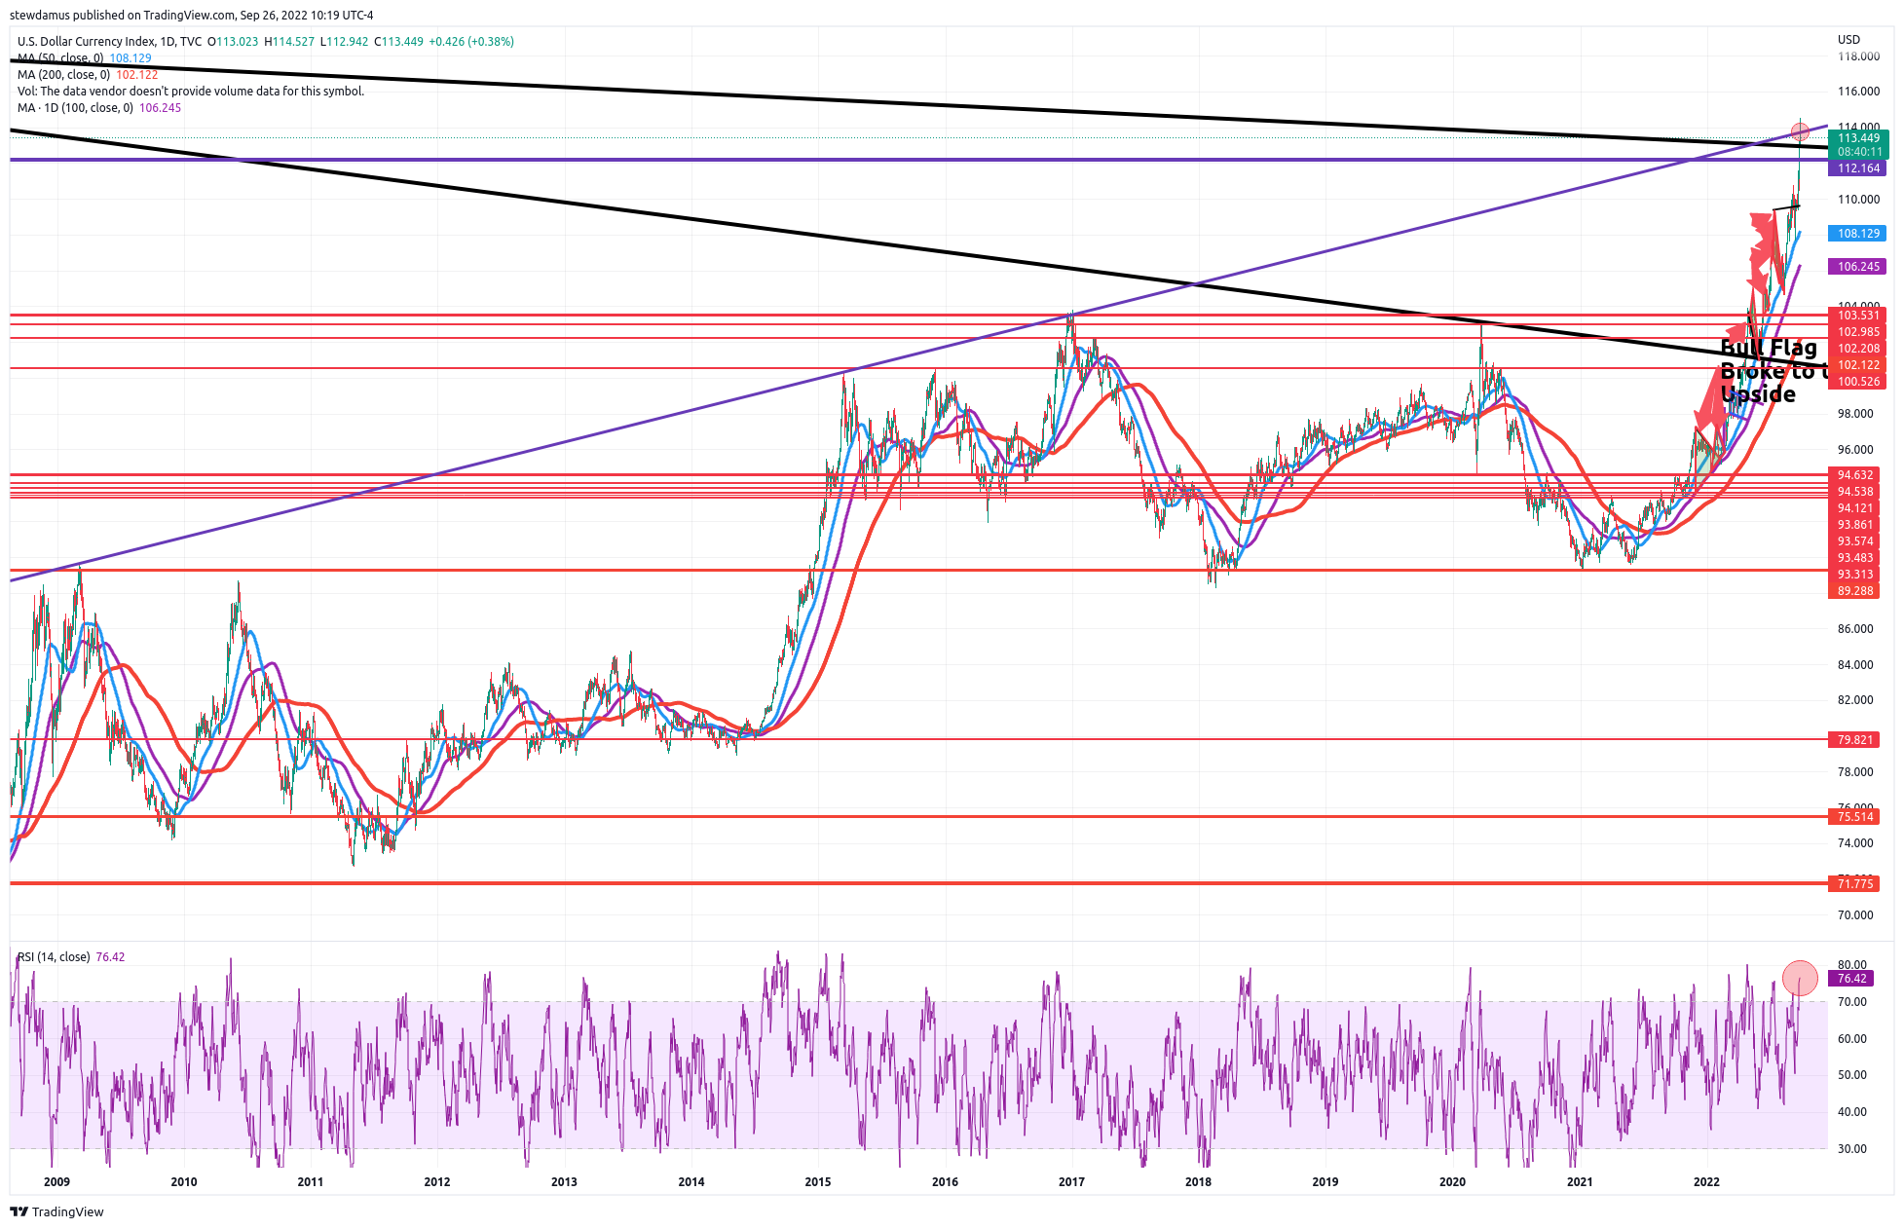This screenshot has width=1904, height=1229.
Task: Click the purple 112.164 price label
Action: tap(1858, 168)
